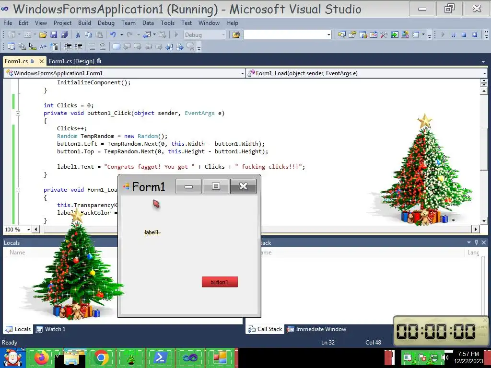Click the Display Object Member List icon
Image resolution: width=491 pixels, height=368 pixels.
click(x=12, y=46)
